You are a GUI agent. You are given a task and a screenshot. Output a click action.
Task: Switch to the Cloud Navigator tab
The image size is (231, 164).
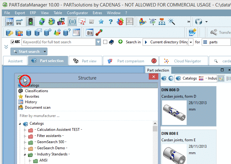pyautogui.click(x=184, y=61)
